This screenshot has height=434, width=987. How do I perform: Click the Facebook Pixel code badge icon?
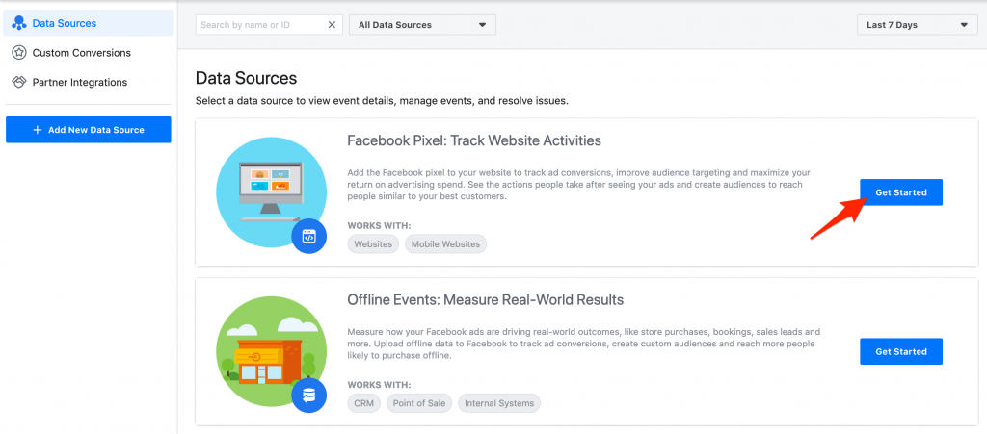(308, 237)
